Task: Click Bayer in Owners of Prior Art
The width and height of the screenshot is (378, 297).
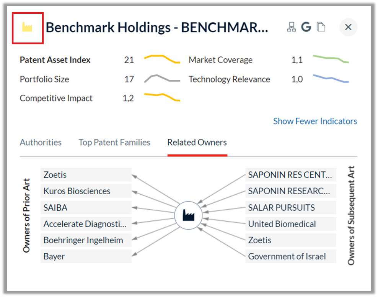Action: (x=86, y=256)
